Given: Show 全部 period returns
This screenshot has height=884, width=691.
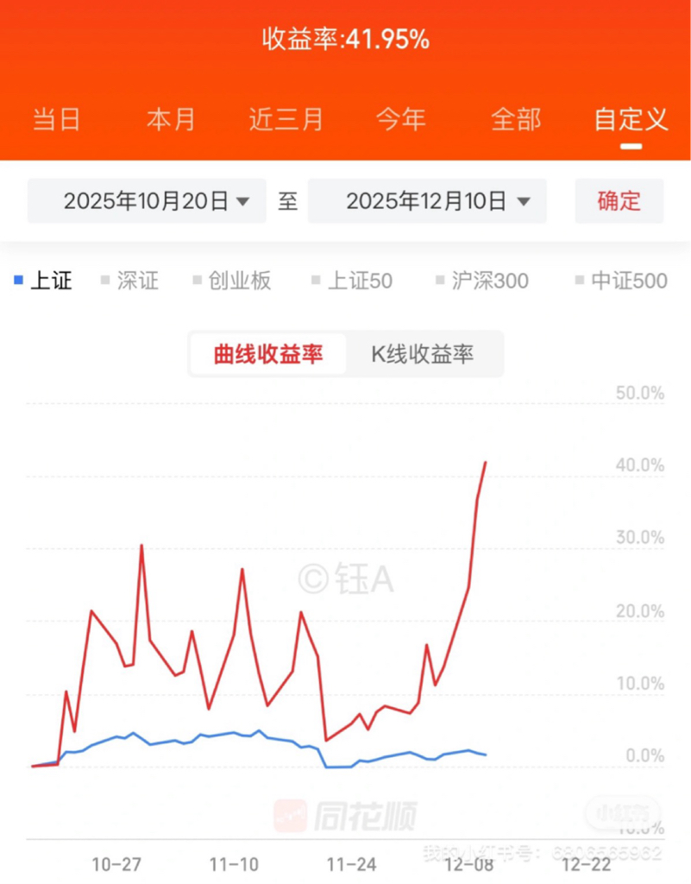Looking at the screenshot, I should 516,119.
